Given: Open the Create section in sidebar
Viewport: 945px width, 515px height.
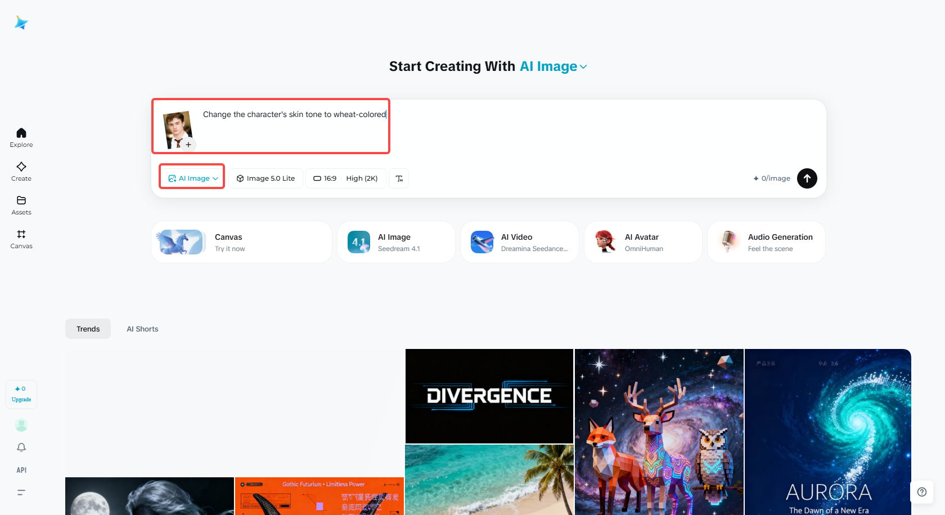Looking at the screenshot, I should [21, 171].
